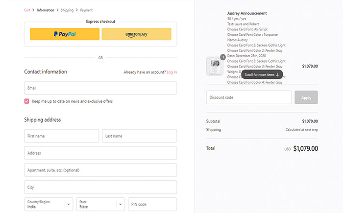Click the Log in link
This screenshot has width=343, height=213.
click(x=171, y=72)
